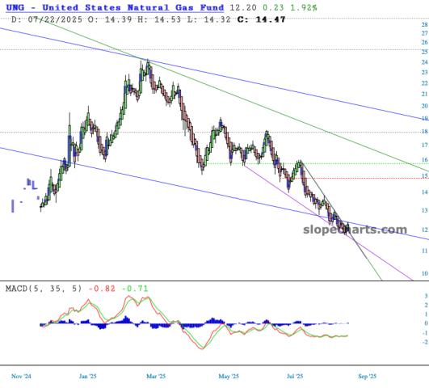Click the red MACD value -0.82
The width and height of the screenshot is (429, 388).
pos(102,289)
